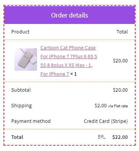Click the purple Order details header
The width and height of the screenshot is (139, 151).
(69, 15)
